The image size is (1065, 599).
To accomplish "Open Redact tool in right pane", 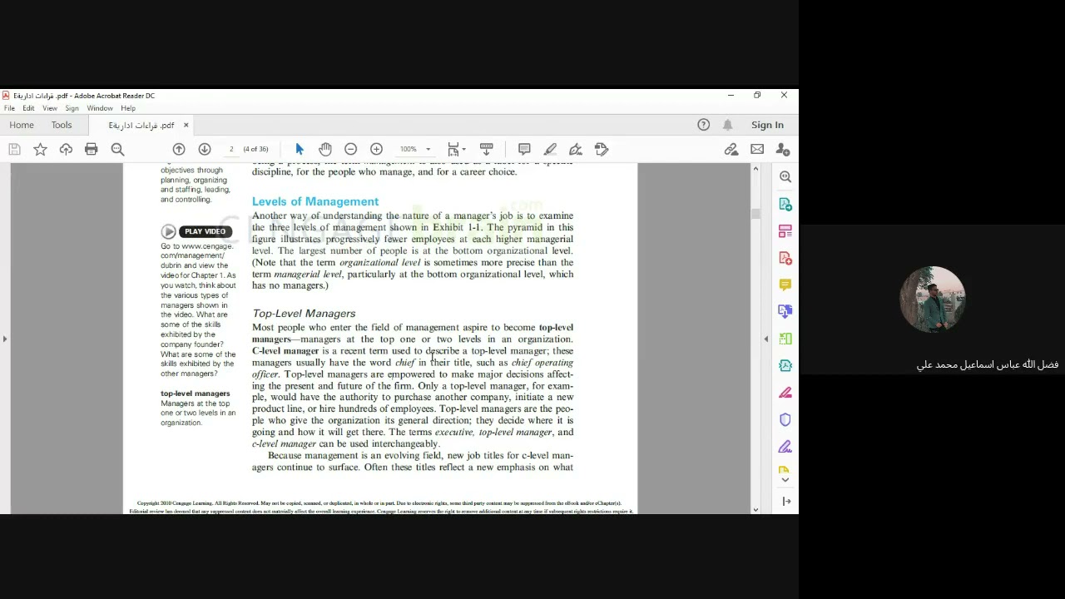I will point(785,393).
